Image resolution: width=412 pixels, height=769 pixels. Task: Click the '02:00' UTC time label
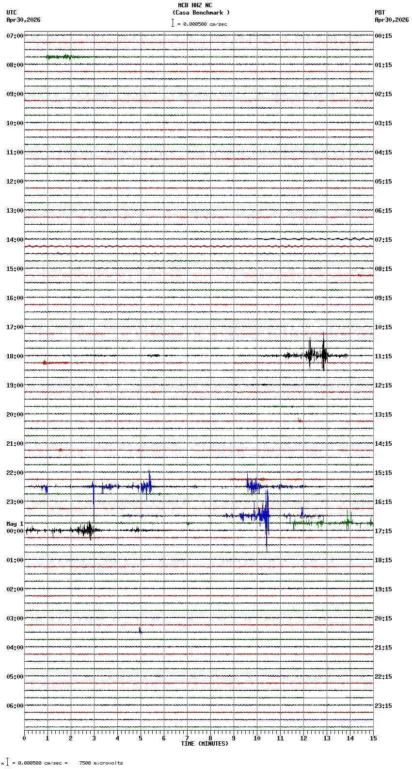tap(15, 589)
